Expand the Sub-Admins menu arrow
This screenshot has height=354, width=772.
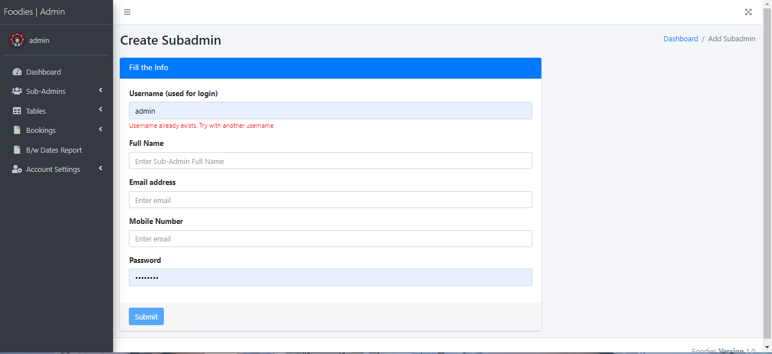[101, 90]
